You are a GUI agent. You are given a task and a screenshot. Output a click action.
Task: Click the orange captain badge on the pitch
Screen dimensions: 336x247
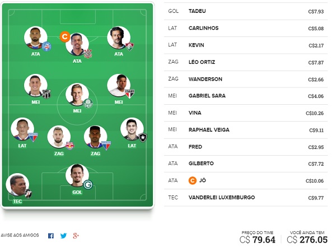tap(65, 36)
